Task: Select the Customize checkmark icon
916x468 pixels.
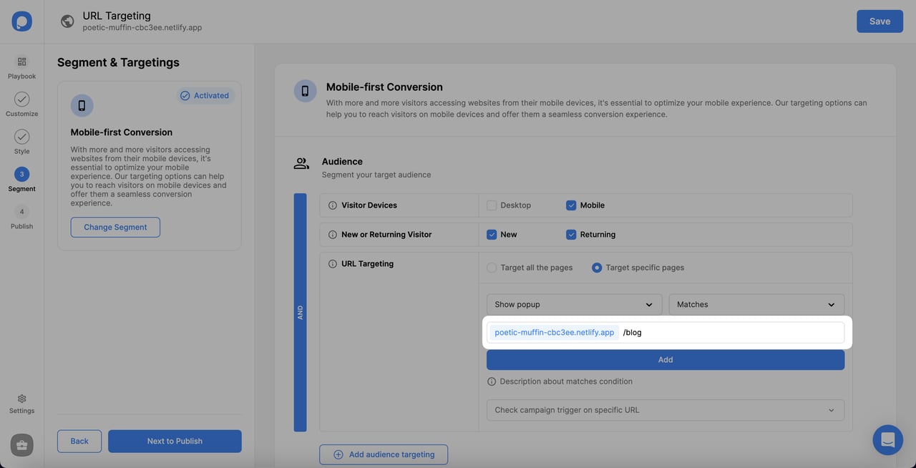Action: click(x=21, y=99)
